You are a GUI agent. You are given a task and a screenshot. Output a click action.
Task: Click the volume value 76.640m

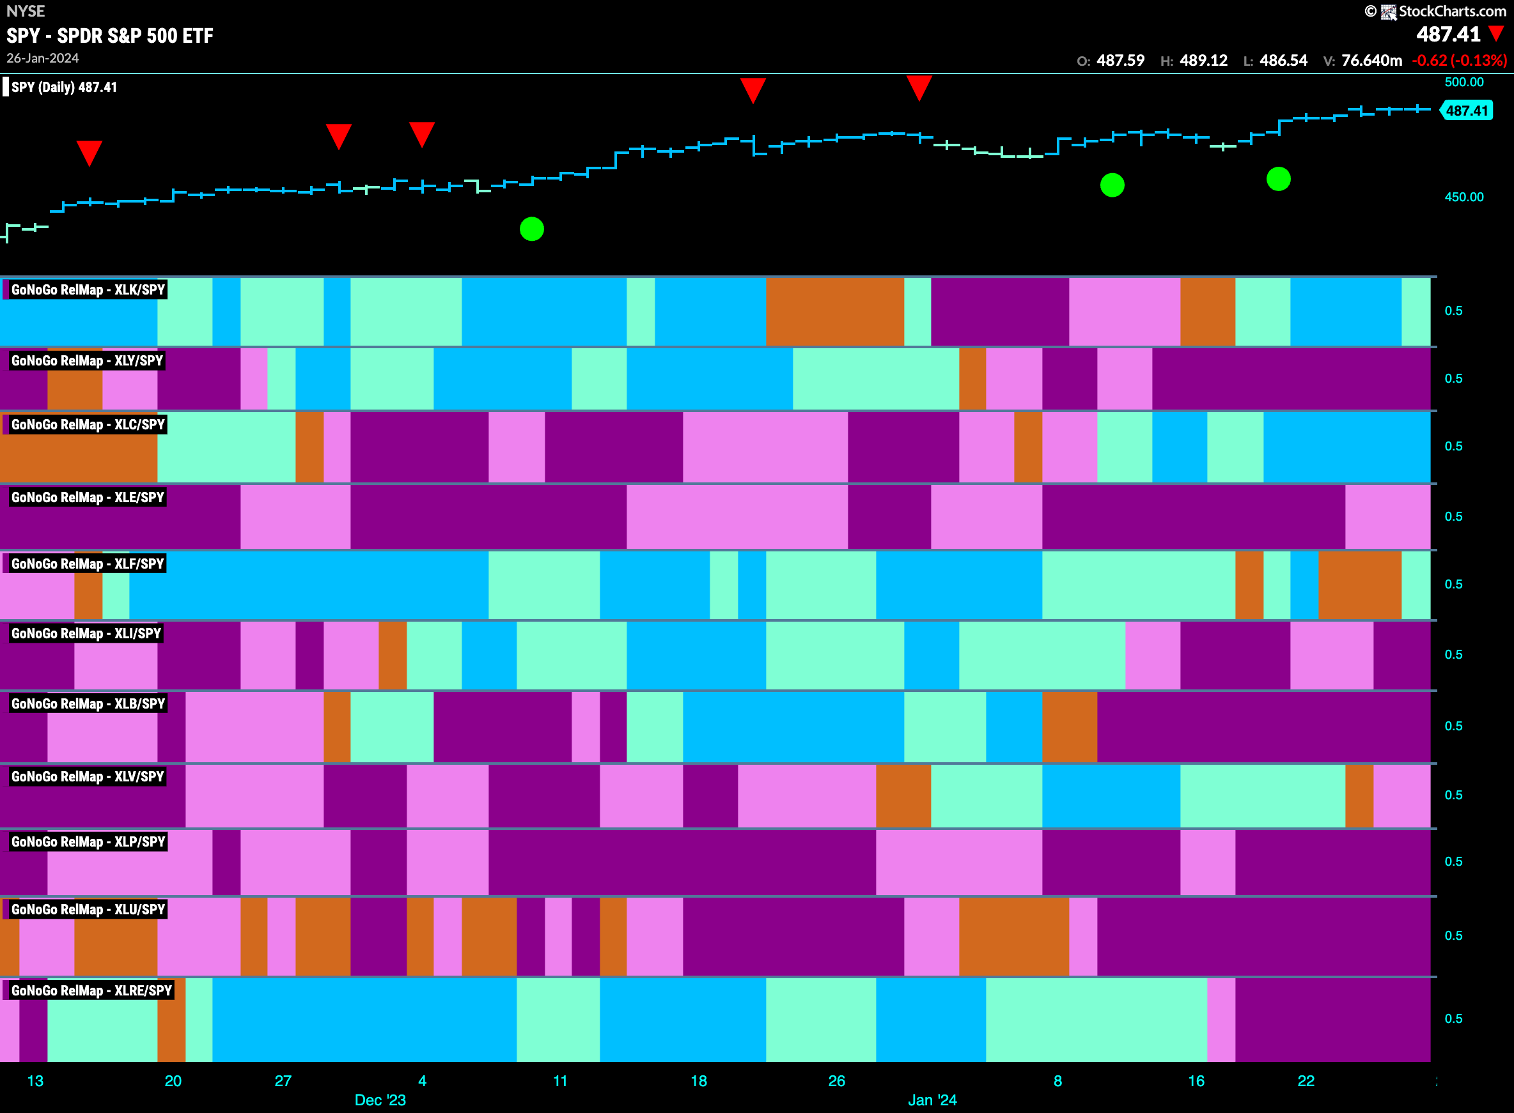pyautogui.click(x=1372, y=61)
